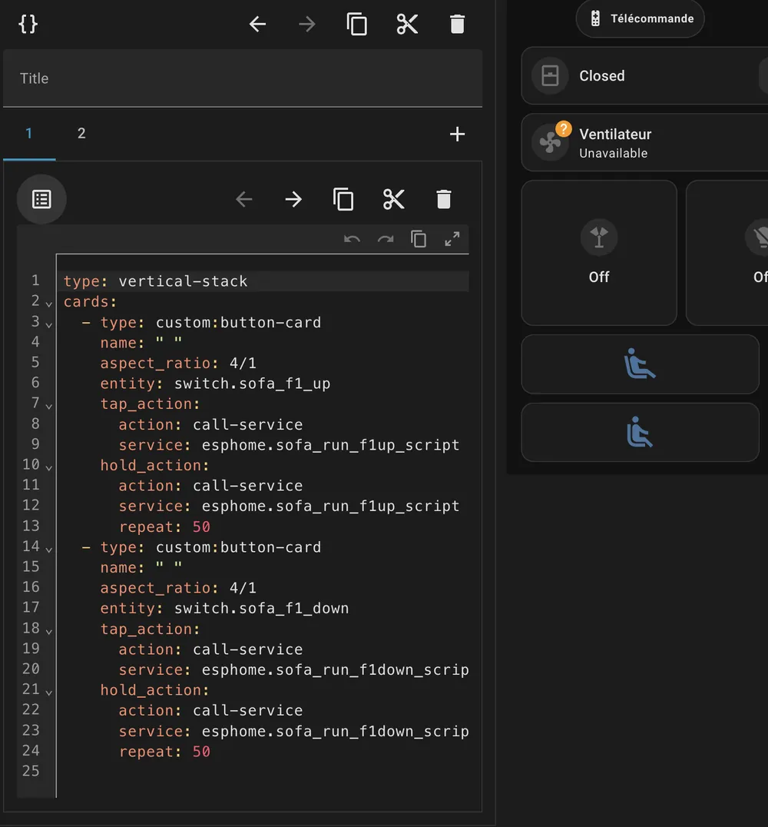768x827 pixels.
Task: Click into the Title input field
Action: 243,78
